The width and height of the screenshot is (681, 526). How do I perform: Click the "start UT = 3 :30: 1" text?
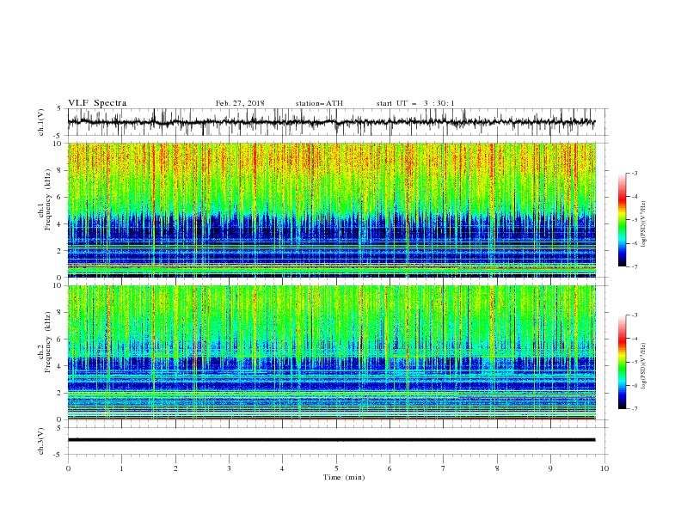(415, 103)
